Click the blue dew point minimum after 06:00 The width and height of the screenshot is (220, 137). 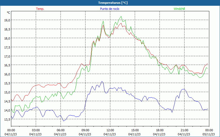coord(64,121)
